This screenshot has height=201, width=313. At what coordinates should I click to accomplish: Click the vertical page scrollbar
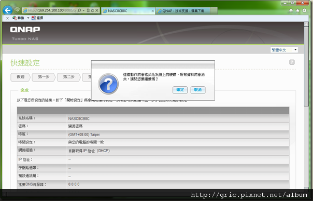(x=306, y=66)
